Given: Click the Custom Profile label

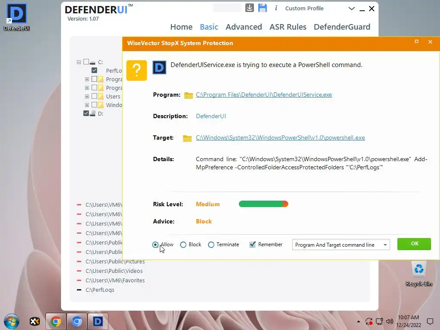Looking at the screenshot, I should 305,9.
